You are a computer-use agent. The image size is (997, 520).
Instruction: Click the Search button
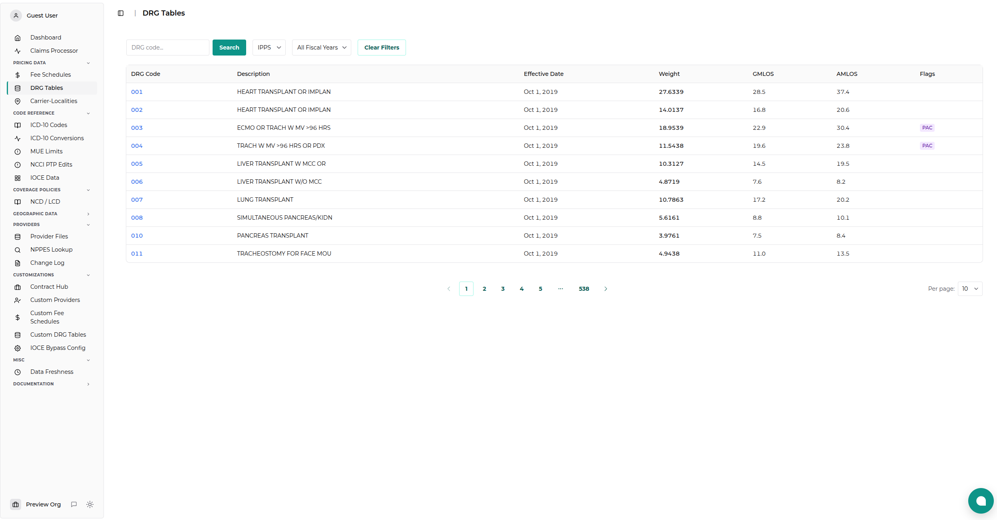click(229, 48)
